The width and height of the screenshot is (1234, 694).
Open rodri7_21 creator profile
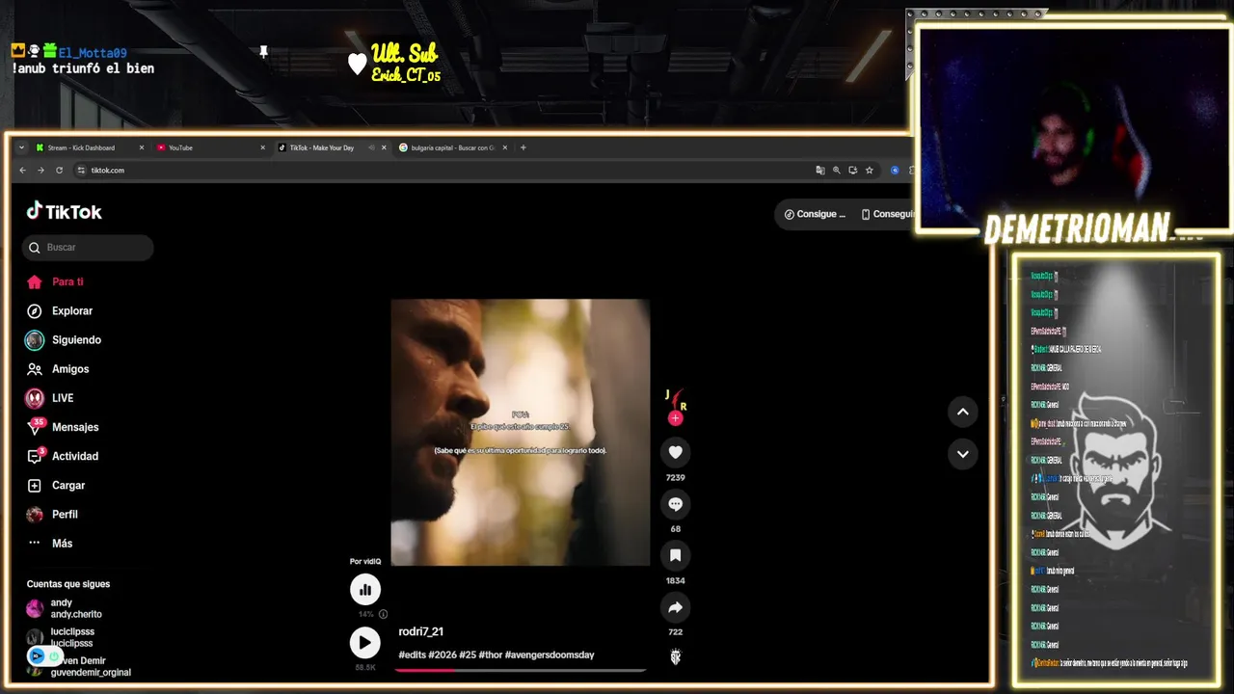click(x=421, y=632)
